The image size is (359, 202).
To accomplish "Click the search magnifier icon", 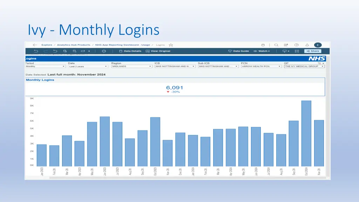I will tap(276, 45).
